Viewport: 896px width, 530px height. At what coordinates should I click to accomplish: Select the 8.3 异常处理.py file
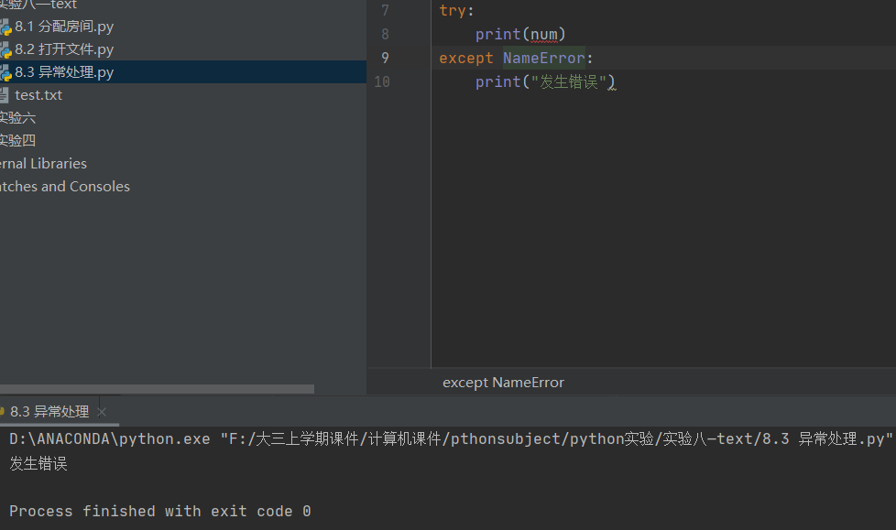pos(64,72)
